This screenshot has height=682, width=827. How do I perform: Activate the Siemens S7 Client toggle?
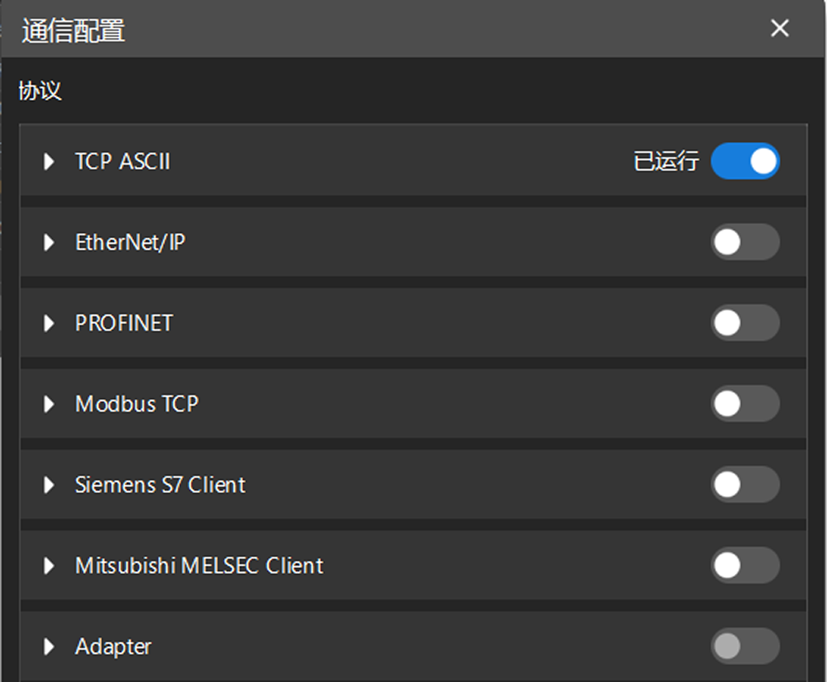click(745, 485)
